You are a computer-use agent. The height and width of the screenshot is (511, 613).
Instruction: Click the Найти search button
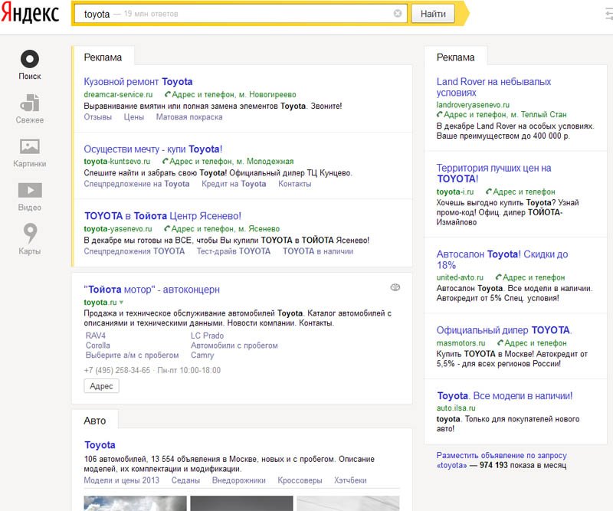click(x=433, y=14)
